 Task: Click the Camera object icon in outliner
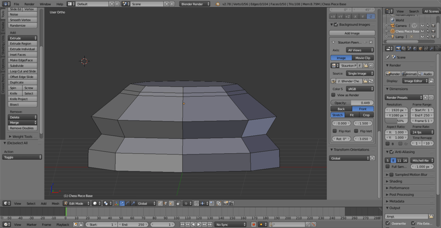click(x=392, y=26)
